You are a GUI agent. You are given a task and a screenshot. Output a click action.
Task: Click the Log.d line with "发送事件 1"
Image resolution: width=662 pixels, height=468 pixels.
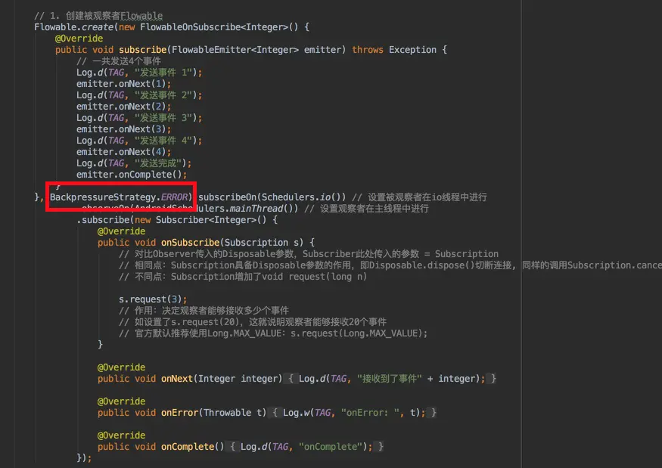click(139, 73)
